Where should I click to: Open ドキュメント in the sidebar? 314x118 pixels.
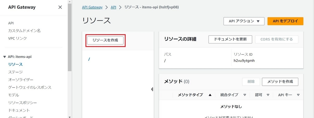(x=19, y=110)
